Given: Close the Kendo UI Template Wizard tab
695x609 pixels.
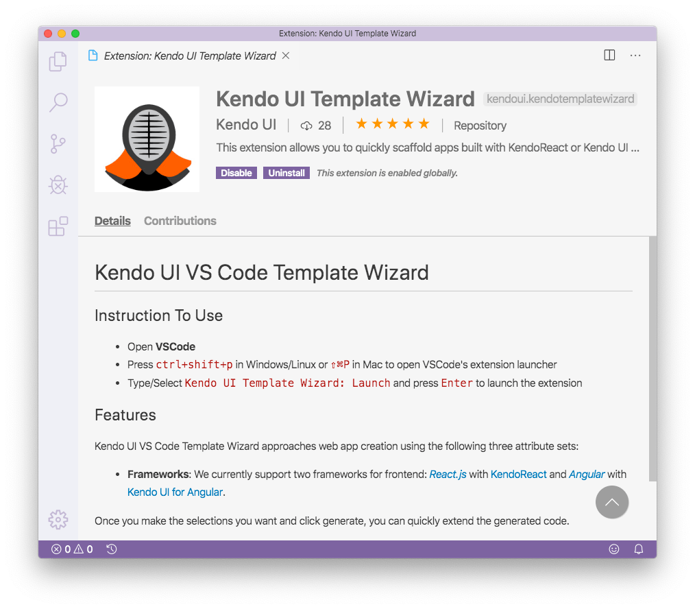Looking at the screenshot, I should (x=286, y=56).
